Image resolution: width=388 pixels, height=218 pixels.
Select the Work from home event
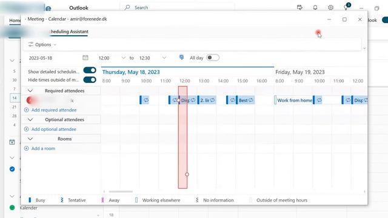293,100
